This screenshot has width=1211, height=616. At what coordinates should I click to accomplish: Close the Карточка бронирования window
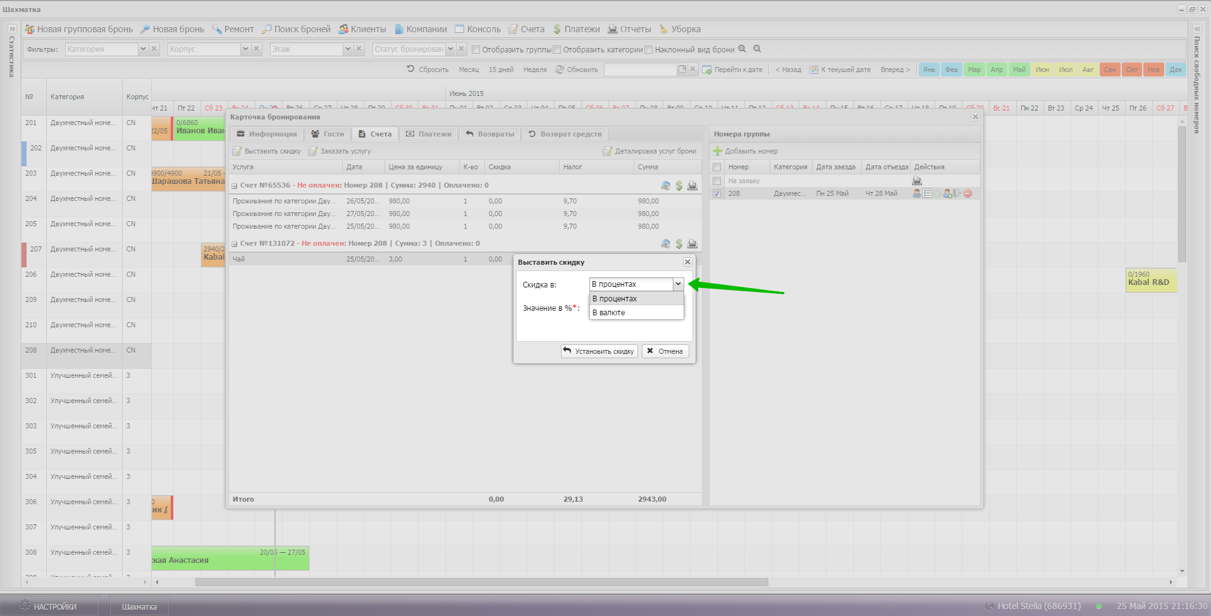click(x=975, y=117)
